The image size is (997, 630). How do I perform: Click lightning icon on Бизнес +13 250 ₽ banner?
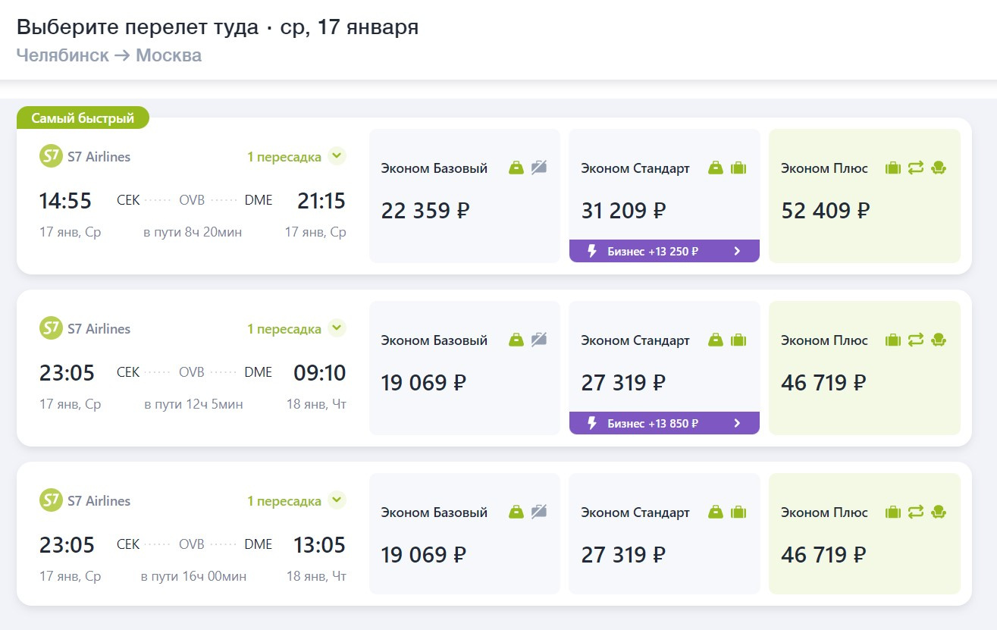click(592, 251)
